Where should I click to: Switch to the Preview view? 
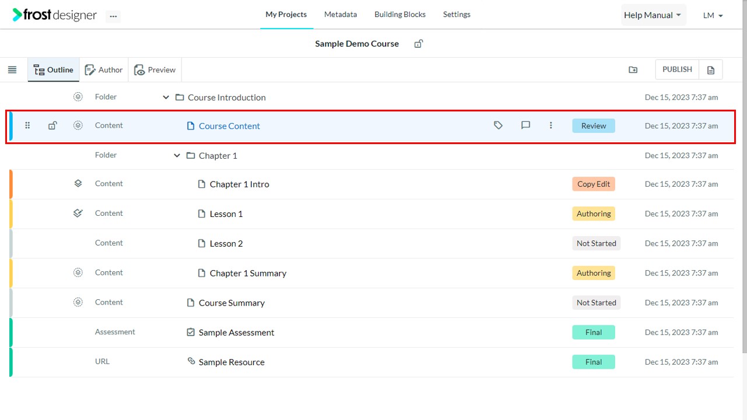(x=155, y=70)
